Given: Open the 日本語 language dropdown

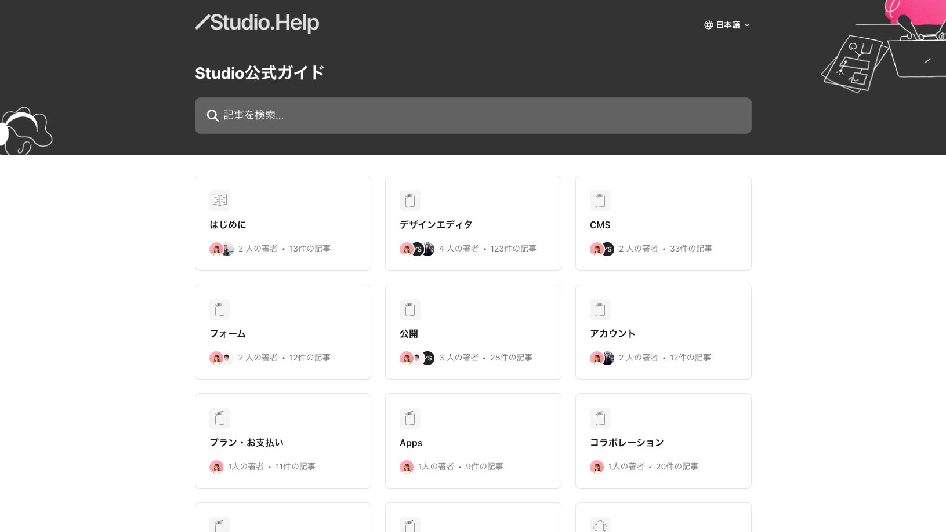Looking at the screenshot, I should tap(727, 25).
